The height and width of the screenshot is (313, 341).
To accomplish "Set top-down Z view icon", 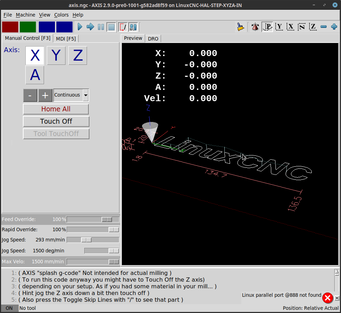I will (x=313, y=27).
